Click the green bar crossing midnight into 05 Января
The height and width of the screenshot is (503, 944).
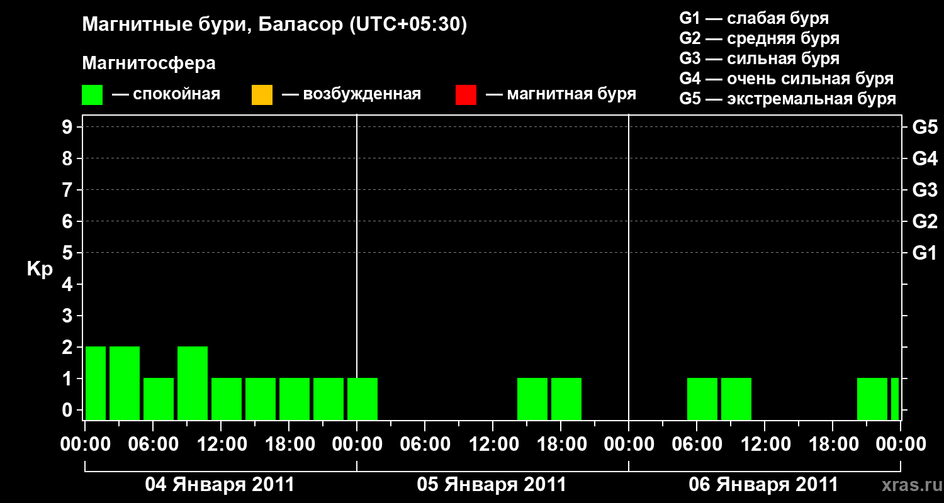(x=362, y=399)
